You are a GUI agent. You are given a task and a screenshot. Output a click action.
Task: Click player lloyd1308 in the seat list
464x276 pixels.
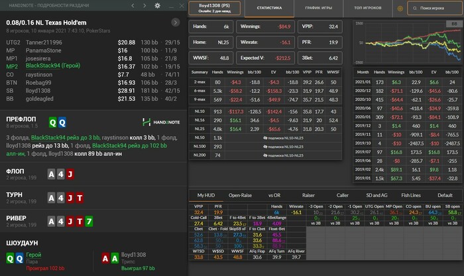coord(38,91)
